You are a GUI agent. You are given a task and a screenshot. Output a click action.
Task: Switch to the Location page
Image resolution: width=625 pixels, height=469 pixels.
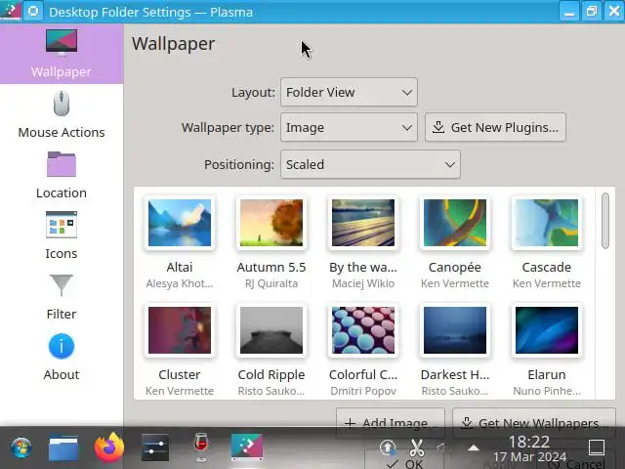pos(62,176)
